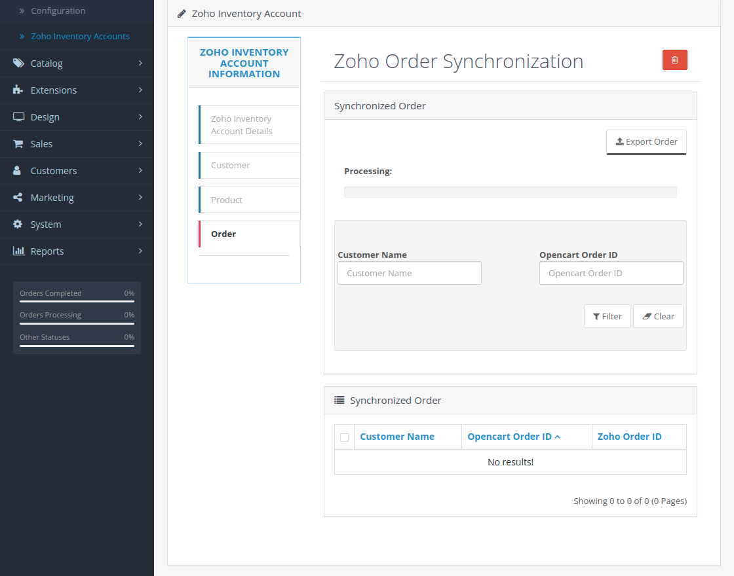Select the Customers person icon

pos(18,171)
